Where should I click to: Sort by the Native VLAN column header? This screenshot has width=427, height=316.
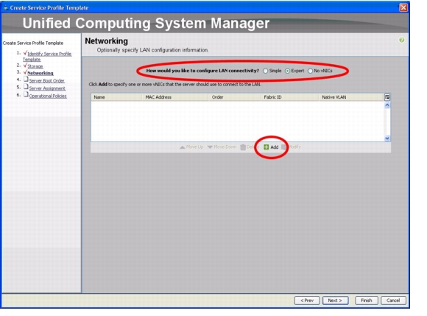(x=351, y=97)
